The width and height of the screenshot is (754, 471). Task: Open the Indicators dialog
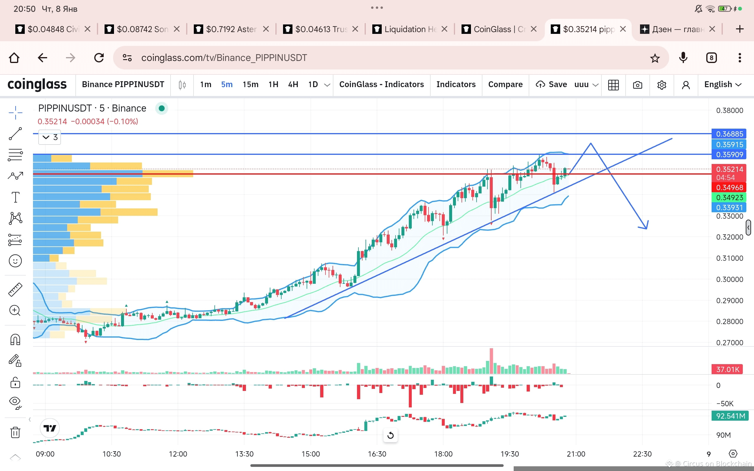(x=456, y=84)
